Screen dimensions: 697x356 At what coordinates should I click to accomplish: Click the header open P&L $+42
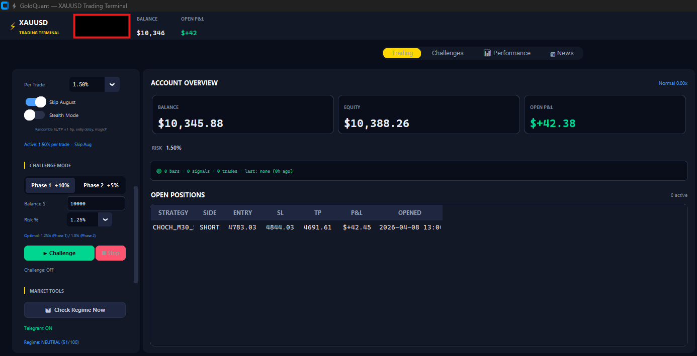click(189, 33)
